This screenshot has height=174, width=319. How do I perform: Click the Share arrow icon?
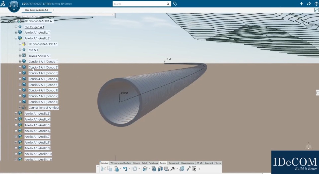(x=309, y=4)
